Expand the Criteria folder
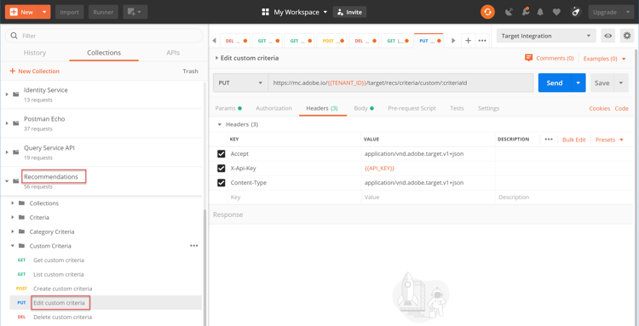Screen dimensions: 639x326 13,217
